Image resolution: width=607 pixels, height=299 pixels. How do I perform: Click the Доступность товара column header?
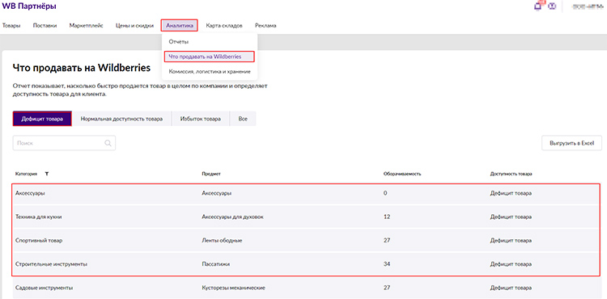[511, 174]
